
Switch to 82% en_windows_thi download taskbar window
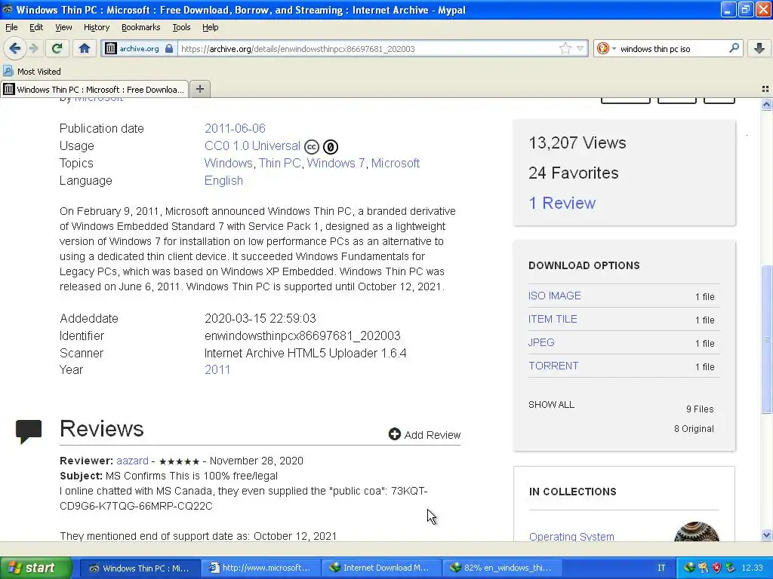[502, 568]
